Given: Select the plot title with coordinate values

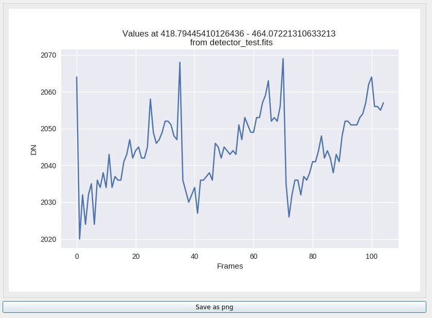Looking at the screenshot, I should [229, 33].
